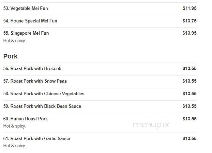This screenshot has height=153, width=212.
Task: Select 59. Roast Pork with Black Bean Sauce
Action: pyautogui.click(x=42, y=106)
